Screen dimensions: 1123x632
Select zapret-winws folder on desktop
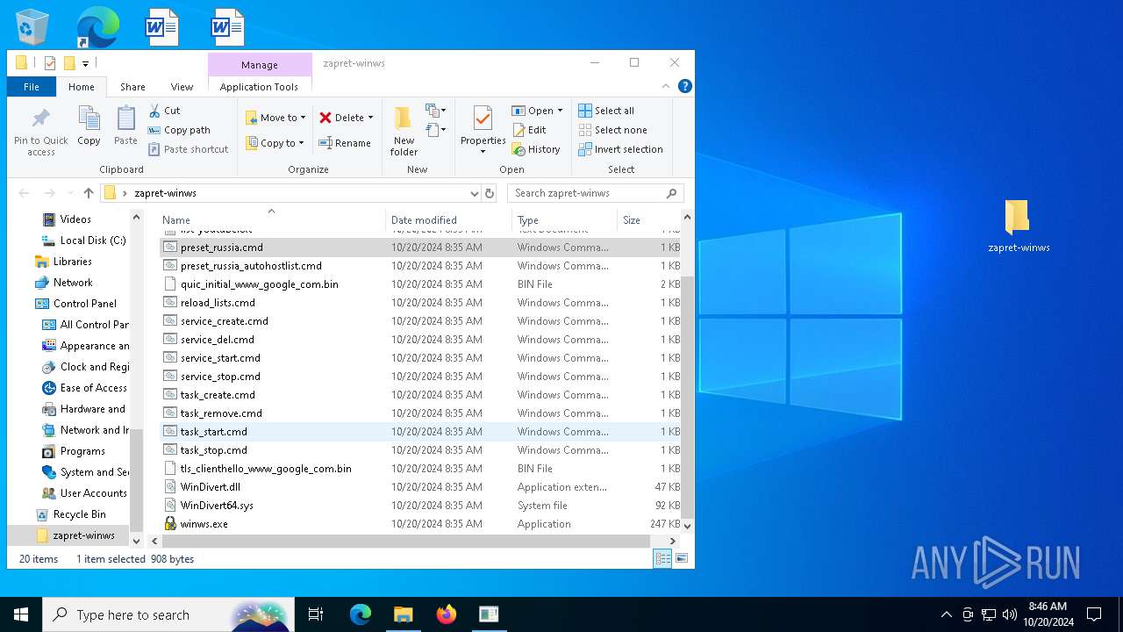pos(1018,226)
